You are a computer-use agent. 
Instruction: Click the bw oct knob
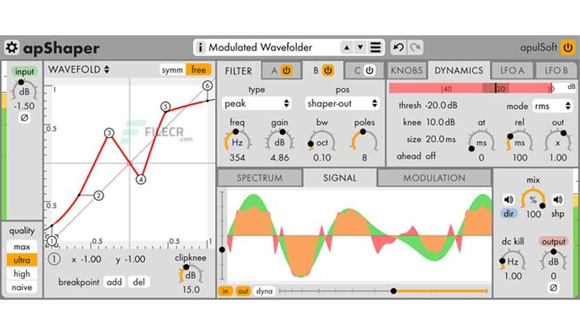322,142
